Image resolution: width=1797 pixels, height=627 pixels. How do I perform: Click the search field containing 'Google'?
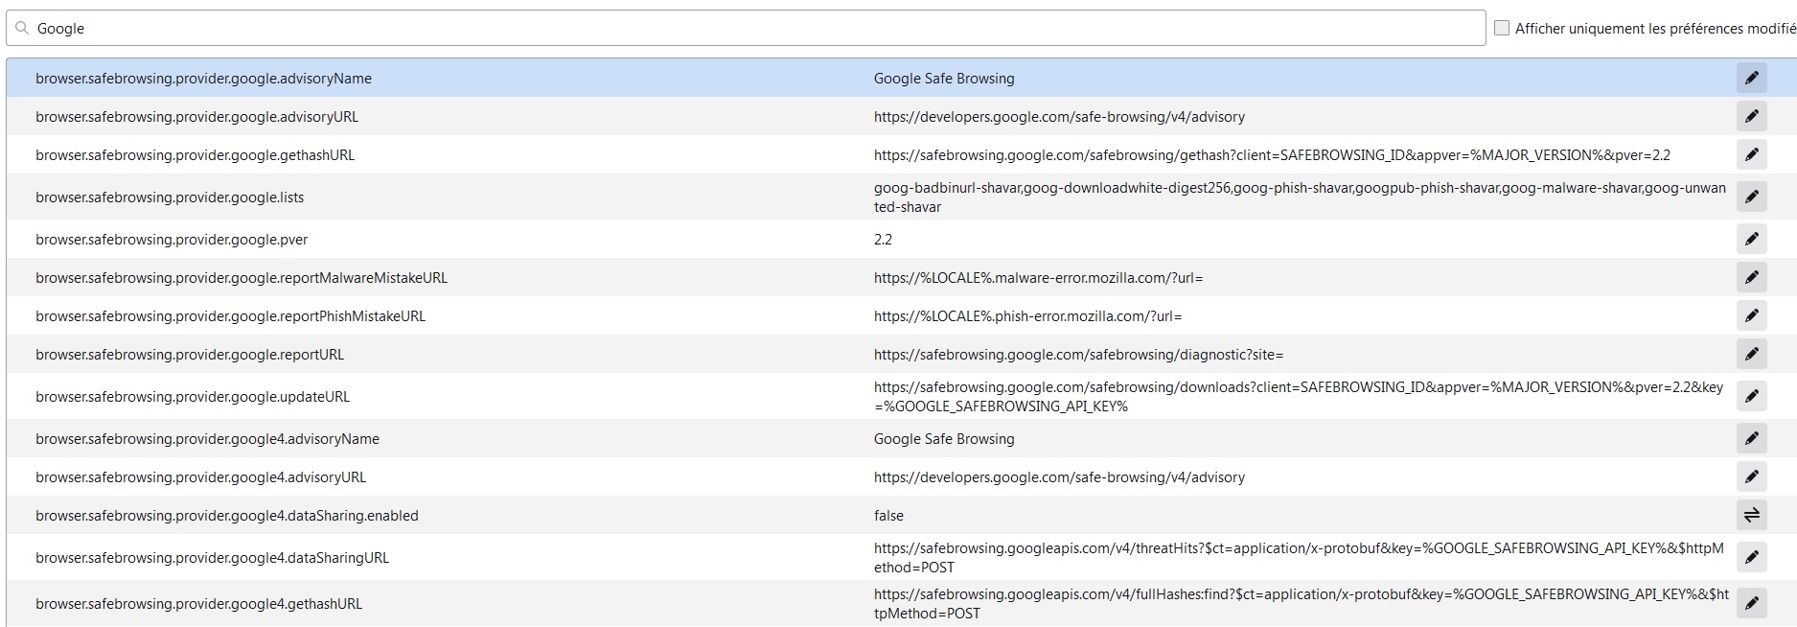point(746,28)
